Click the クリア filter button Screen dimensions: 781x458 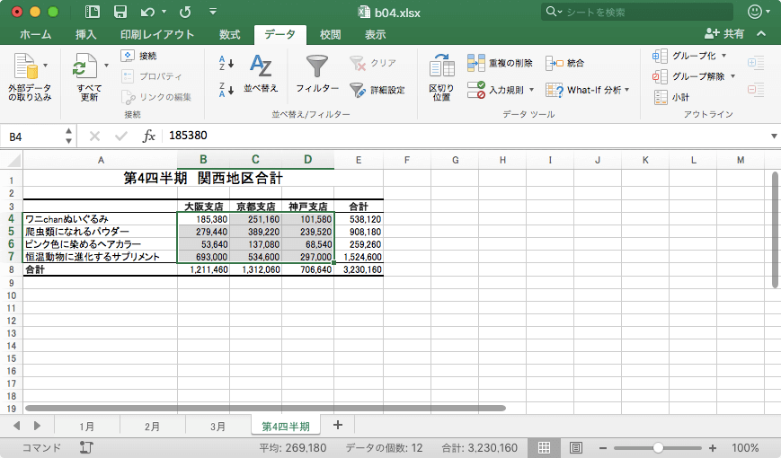tap(373, 63)
